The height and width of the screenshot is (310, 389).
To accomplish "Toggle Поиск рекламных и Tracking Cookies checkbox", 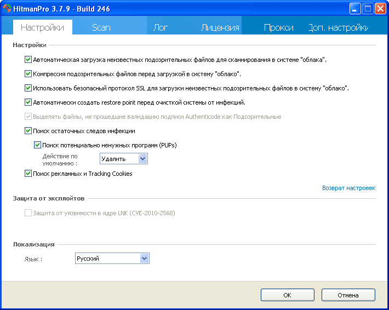I will click(x=28, y=174).
